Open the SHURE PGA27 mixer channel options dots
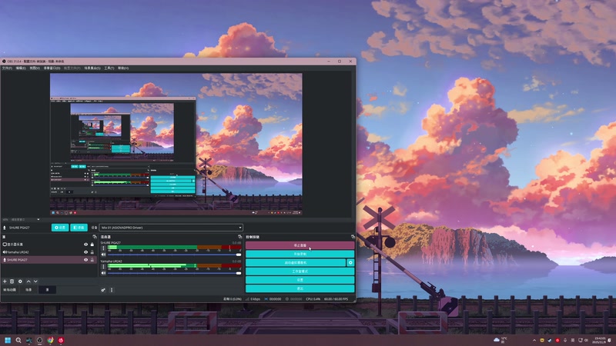This screenshot has width=616, height=346. 104,248
